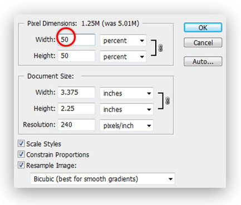
Task: Uncheck Constrain Proportions
Action: [x=21, y=154]
